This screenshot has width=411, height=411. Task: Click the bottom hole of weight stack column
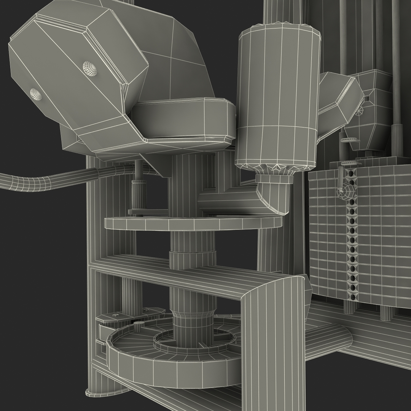point(352,297)
